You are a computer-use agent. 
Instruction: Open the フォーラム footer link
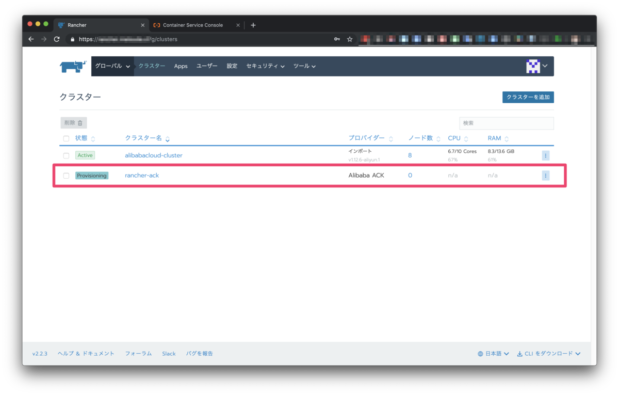click(138, 354)
